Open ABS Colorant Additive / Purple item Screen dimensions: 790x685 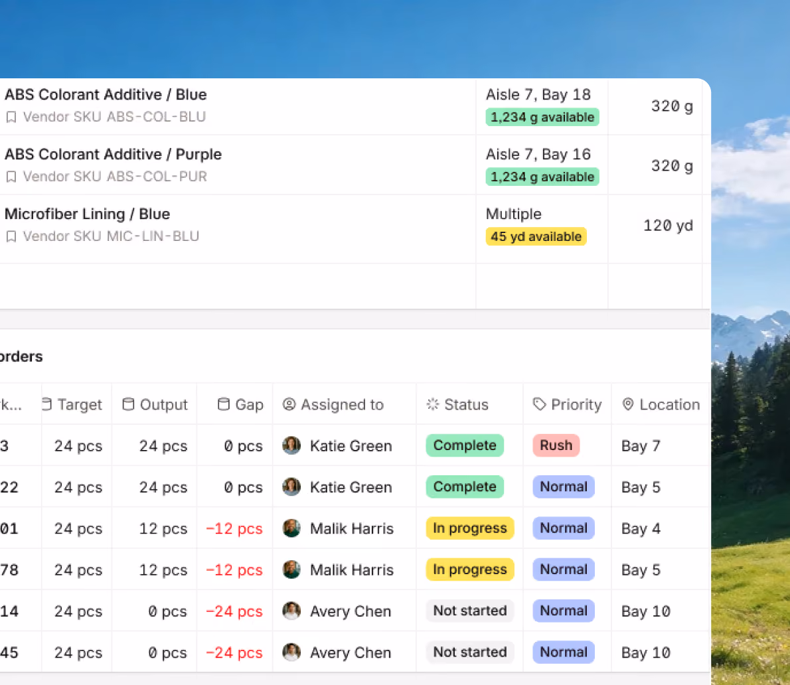pyautogui.click(x=114, y=154)
